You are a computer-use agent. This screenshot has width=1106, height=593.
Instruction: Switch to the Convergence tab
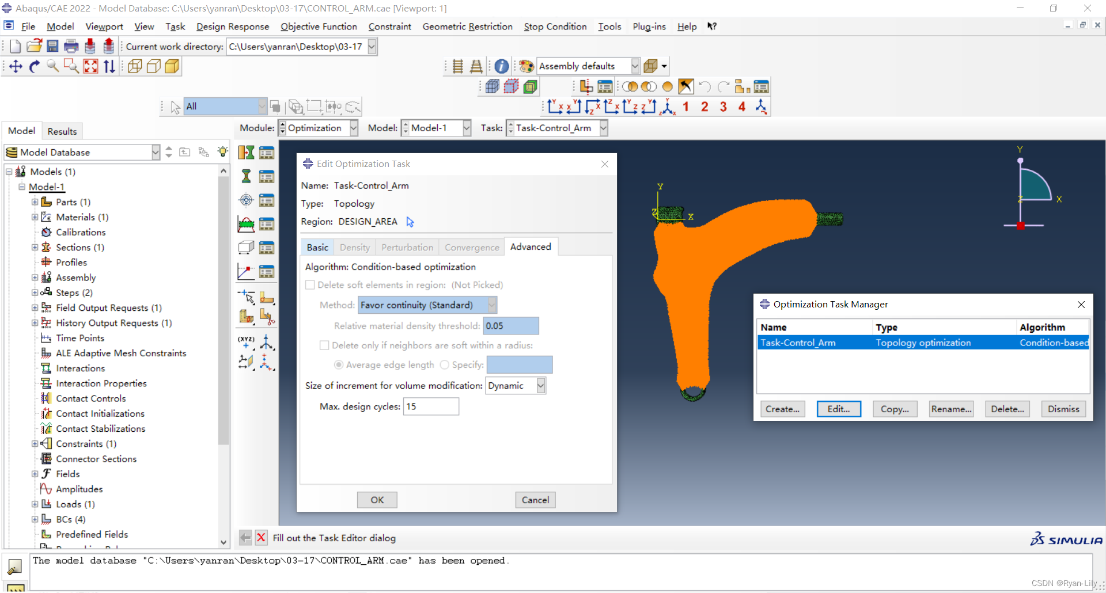[472, 247]
